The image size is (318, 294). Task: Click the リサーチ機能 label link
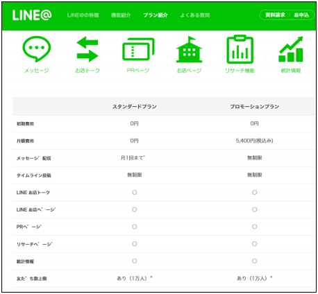pyautogui.click(x=240, y=71)
